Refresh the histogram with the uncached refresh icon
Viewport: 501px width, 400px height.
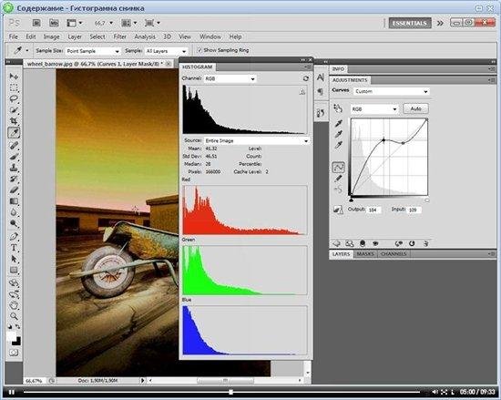[305, 78]
